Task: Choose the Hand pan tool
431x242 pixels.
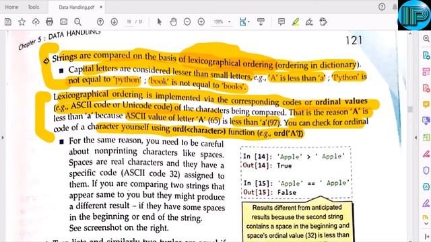Action: coord(173,22)
